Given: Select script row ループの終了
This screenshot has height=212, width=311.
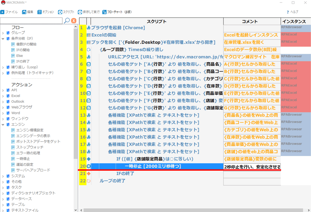Looking at the screenshot, I should (112, 181).
